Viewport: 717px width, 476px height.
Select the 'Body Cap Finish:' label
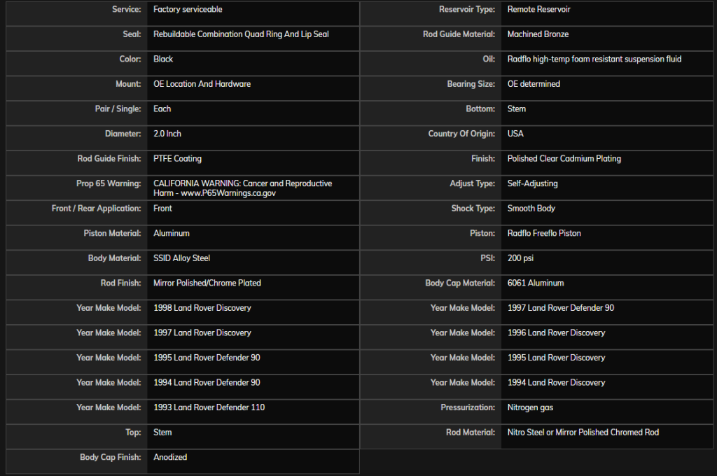coord(110,457)
